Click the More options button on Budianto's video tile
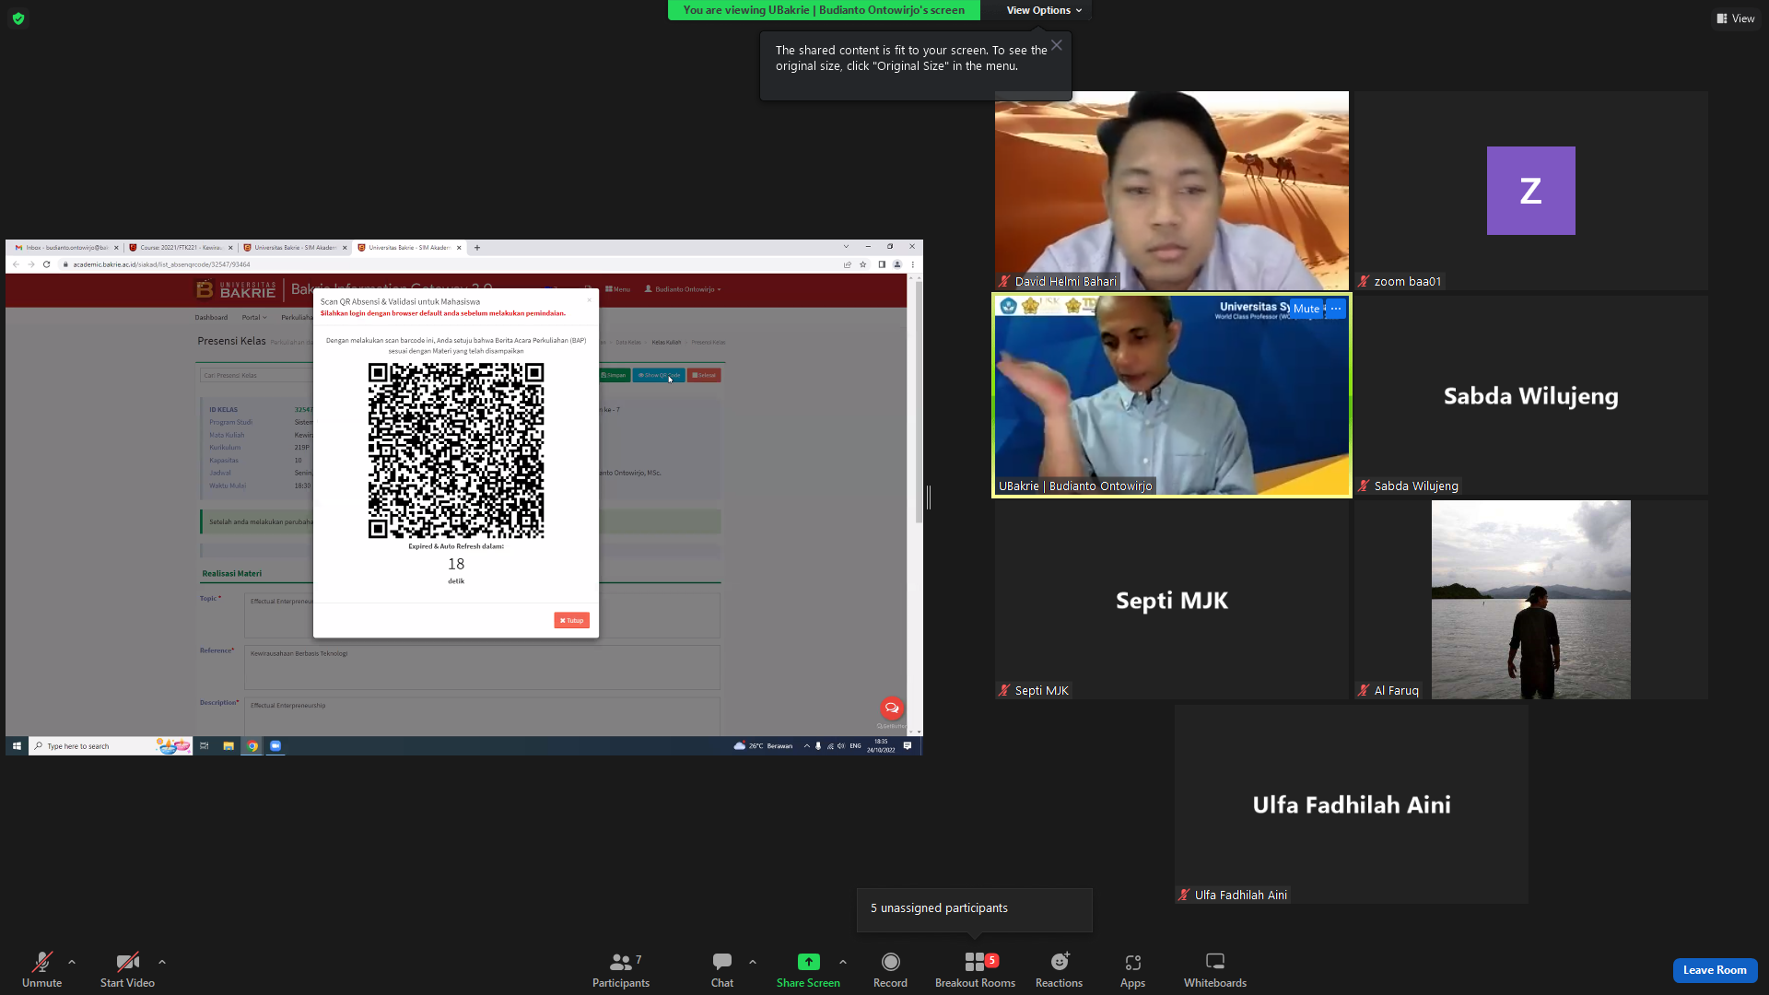Screen dimensions: 1769x995 point(1336,309)
